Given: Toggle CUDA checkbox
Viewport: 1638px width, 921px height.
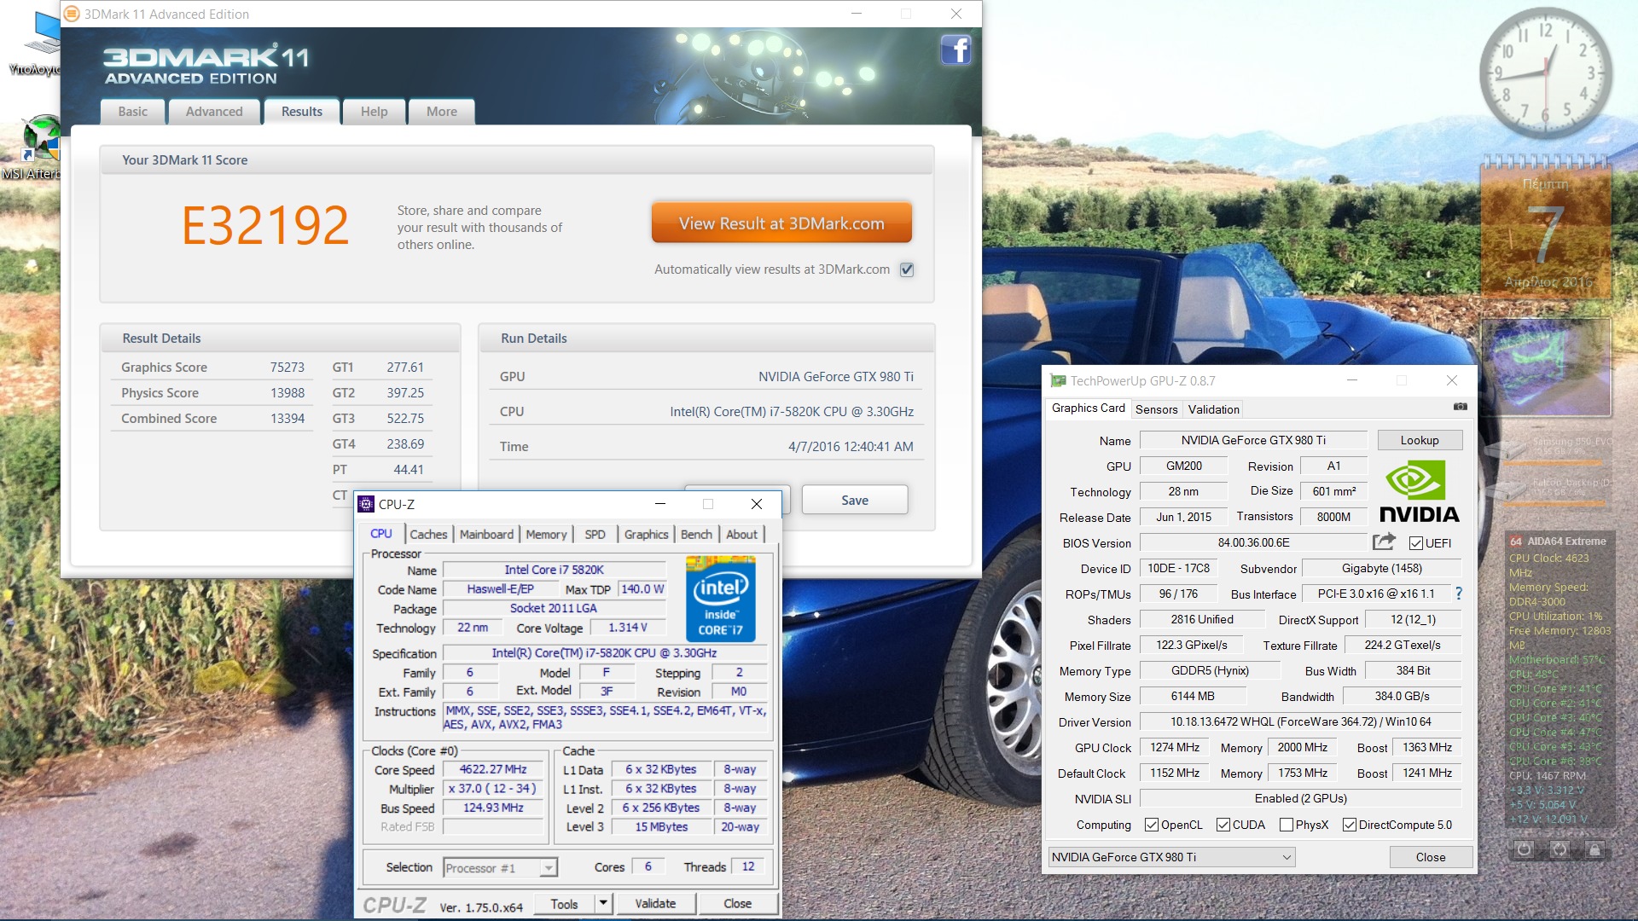Looking at the screenshot, I should [1223, 825].
